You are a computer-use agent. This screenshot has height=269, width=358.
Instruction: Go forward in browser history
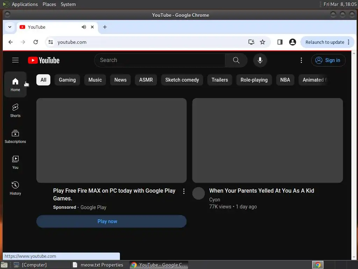(x=23, y=42)
